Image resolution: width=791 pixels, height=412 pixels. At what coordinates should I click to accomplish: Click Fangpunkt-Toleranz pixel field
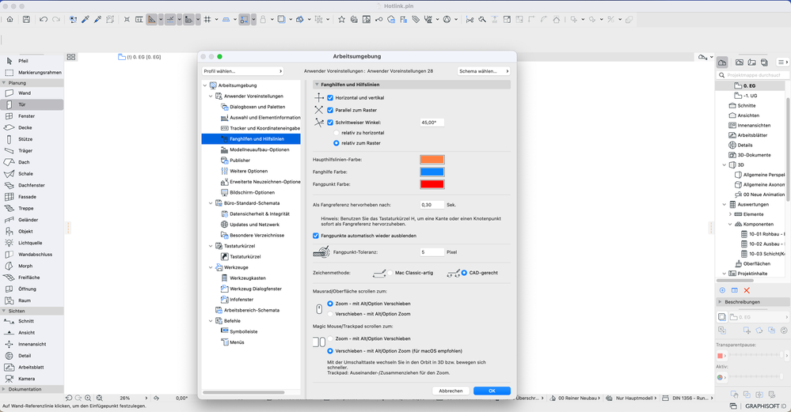point(432,251)
